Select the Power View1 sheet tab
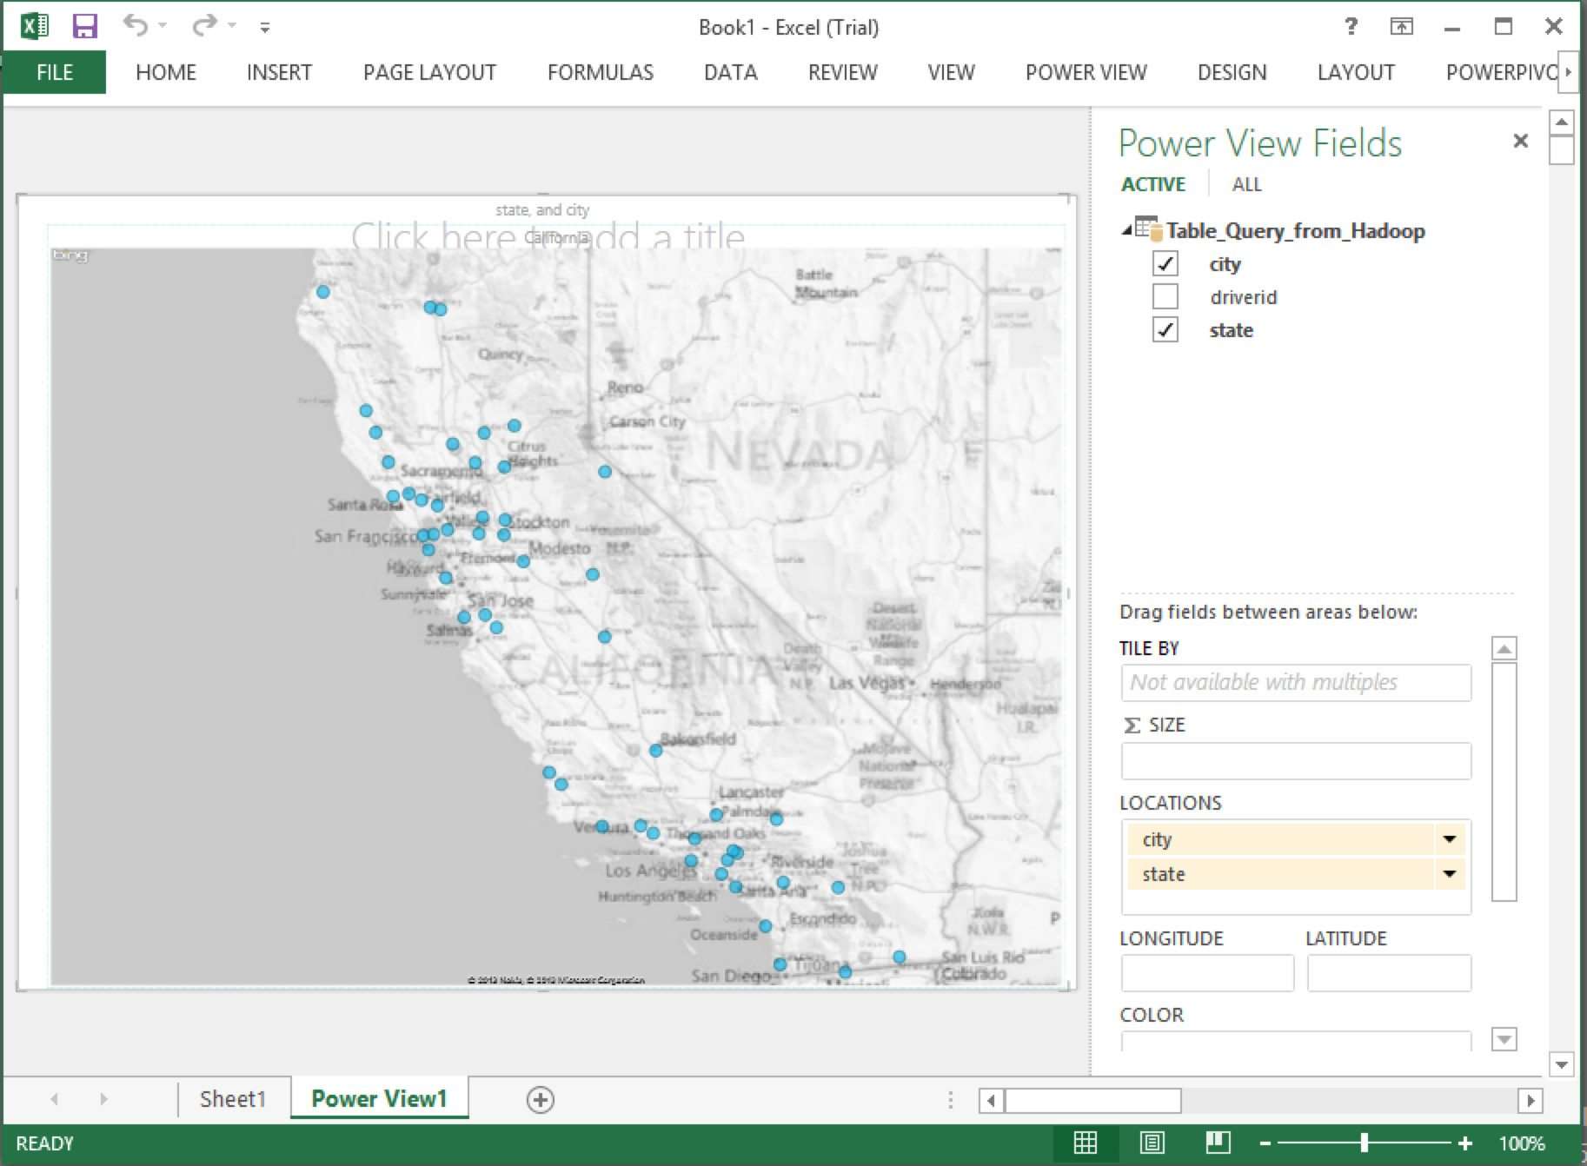1587x1166 pixels. click(x=379, y=1099)
